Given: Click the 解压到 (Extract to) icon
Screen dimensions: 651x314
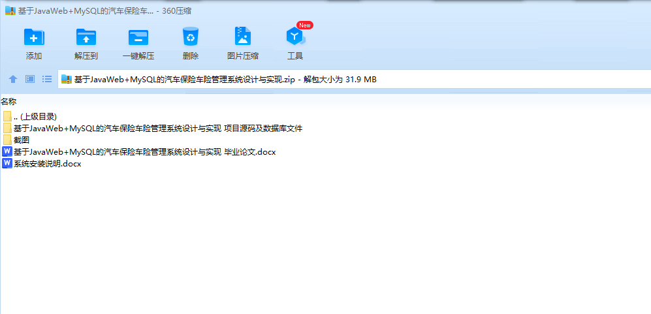Looking at the screenshot, I should coord(86,37).
